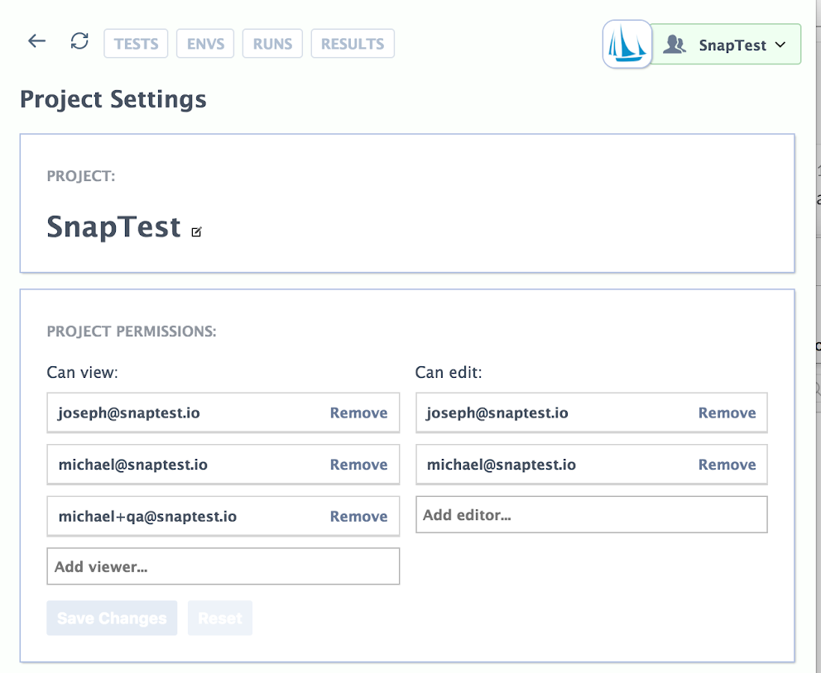Screen dimensions: 821x673
Task: Open the TESTS tab
Action: 136,44
